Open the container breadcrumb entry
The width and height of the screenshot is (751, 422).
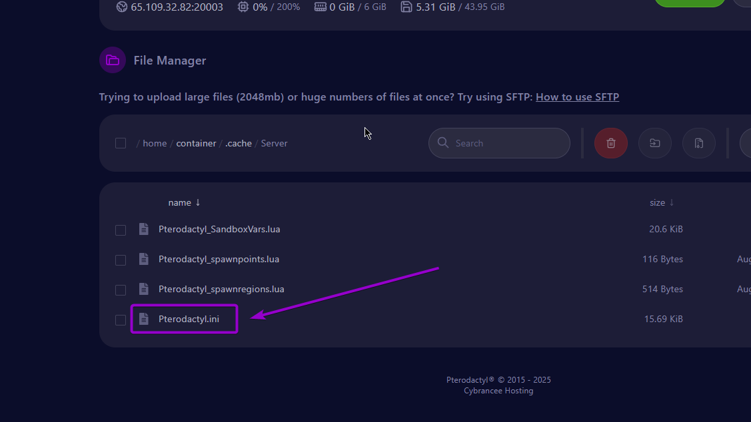tap(196, 142)
